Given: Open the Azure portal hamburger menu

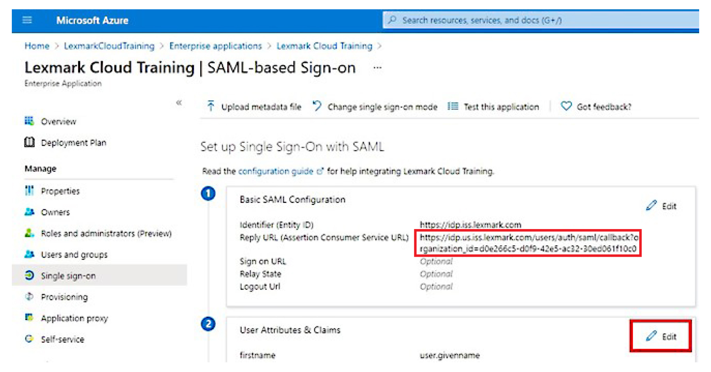Looking at the screenshot, I should pyautogui.click(x=27, y=20).
